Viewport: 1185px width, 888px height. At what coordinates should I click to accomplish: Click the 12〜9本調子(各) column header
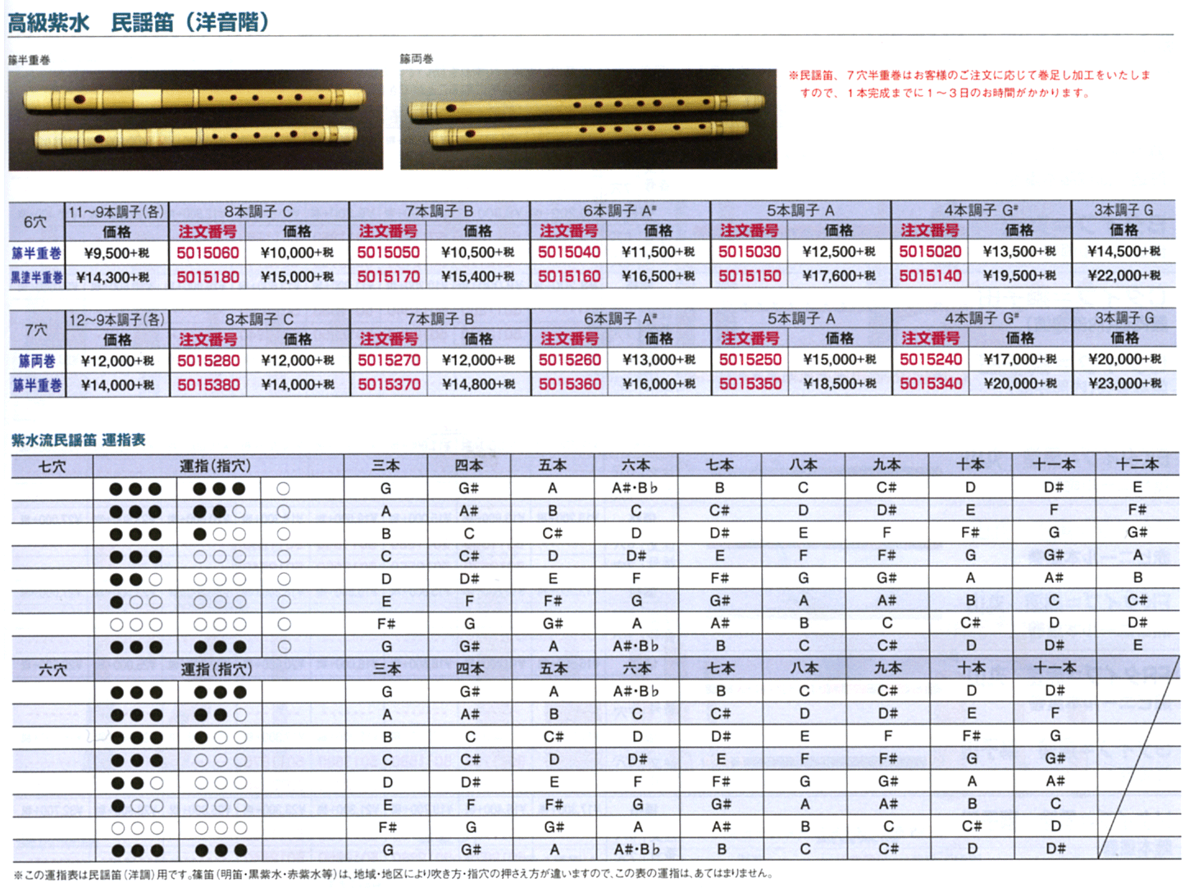coord(116,319)
